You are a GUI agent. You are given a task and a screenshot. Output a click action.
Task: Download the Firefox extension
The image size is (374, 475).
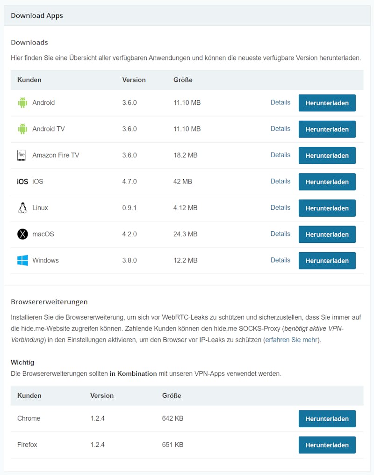[x=327, y=445]
